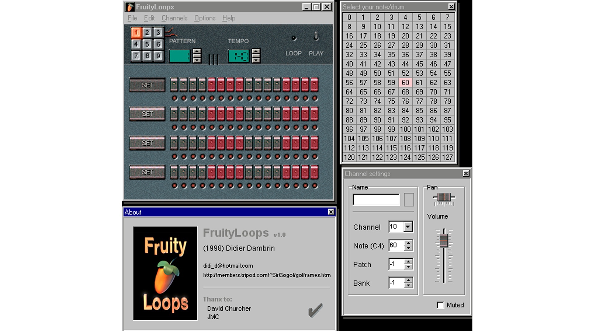
Task: Toggle first step of the third channel row
Action: (x=174, y=143)
